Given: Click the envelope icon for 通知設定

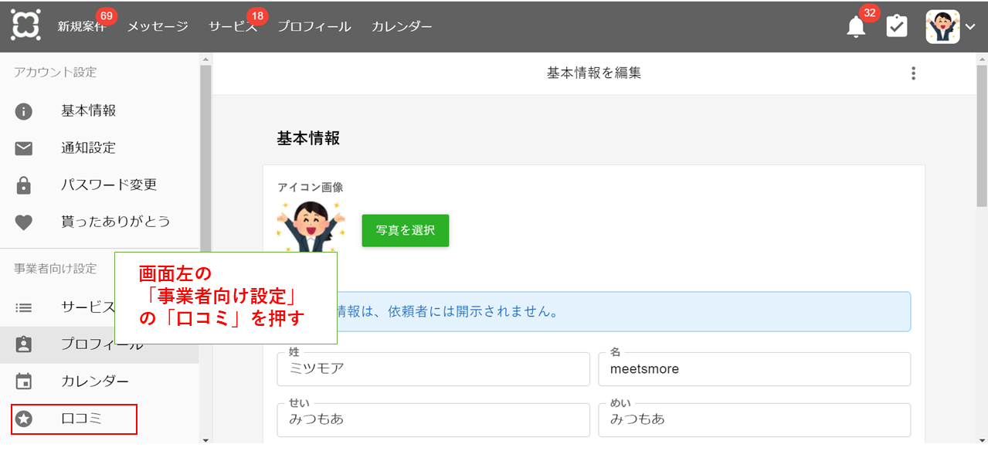Looking at the screenshot, I should pyautogui.click(x=24, y=148).
